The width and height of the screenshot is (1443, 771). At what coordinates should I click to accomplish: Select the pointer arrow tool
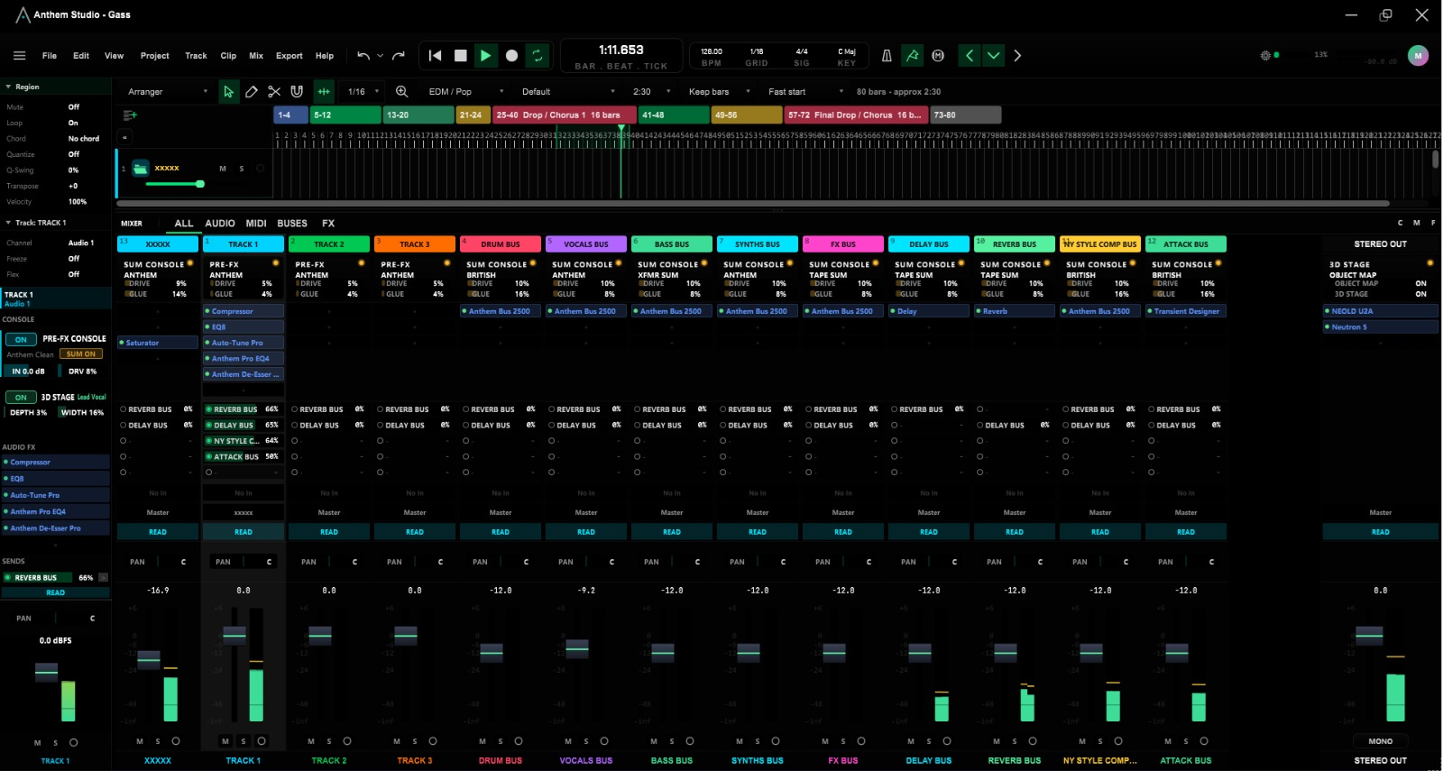pos(229,92)
